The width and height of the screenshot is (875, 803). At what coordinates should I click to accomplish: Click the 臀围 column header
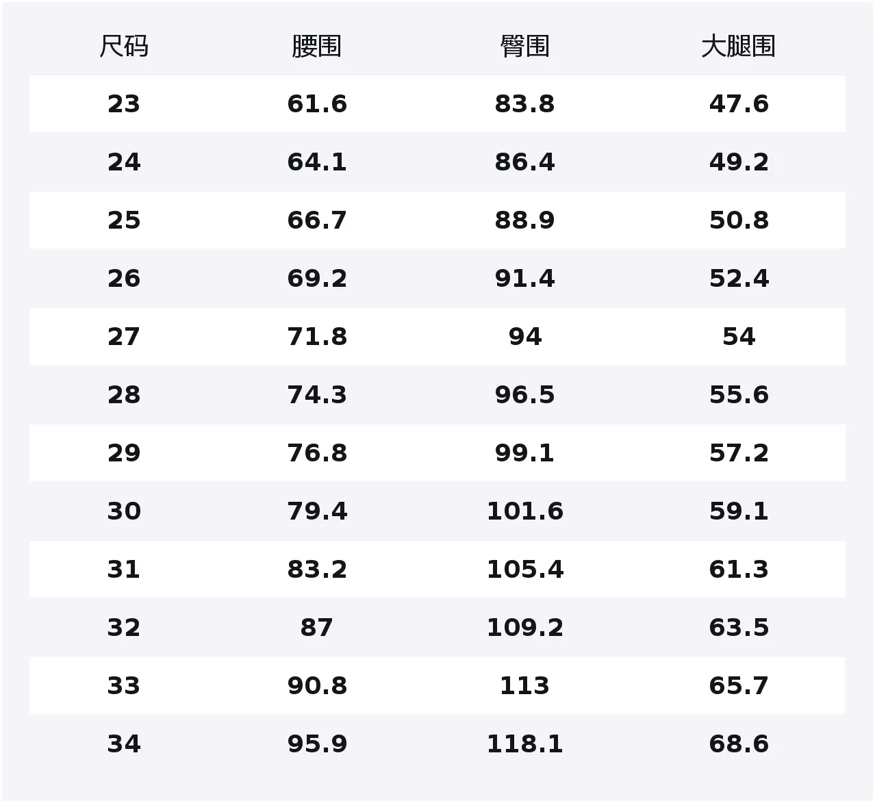click(x=524, y=47)
